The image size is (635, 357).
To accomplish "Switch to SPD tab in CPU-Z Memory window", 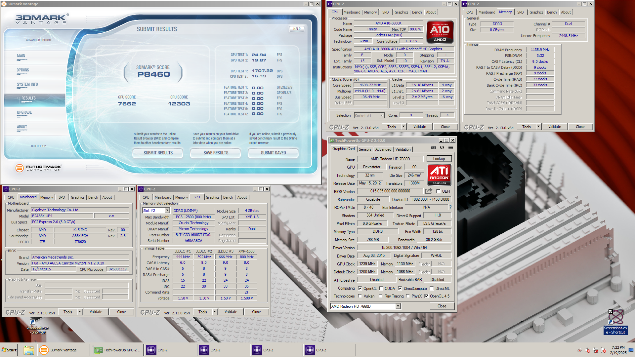I will 520,12.
